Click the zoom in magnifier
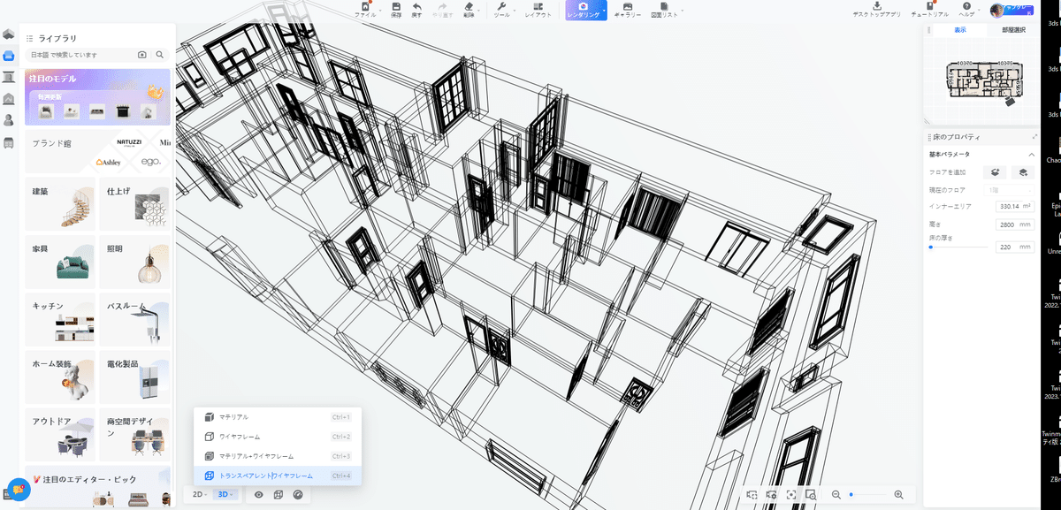This screenshot has width=1061, height=510. (899, 495)
